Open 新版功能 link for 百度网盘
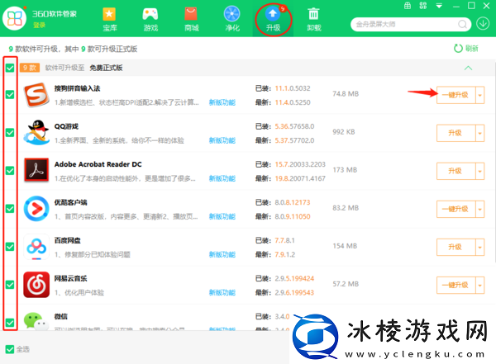Image resolution: width=496 pixels, height=364 pixels. 222,254
